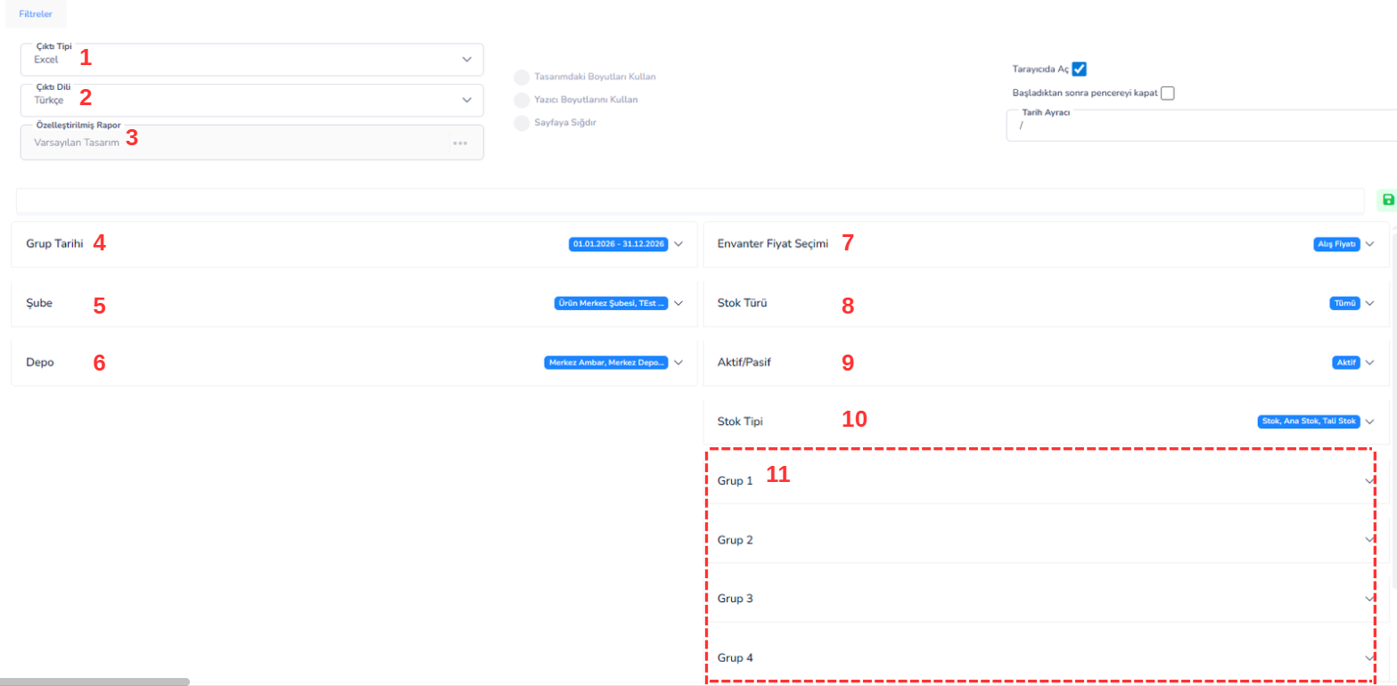Click the horizontal scrollbar at the bottom
Screen dimensions: 1397x686
click(95, 682)
